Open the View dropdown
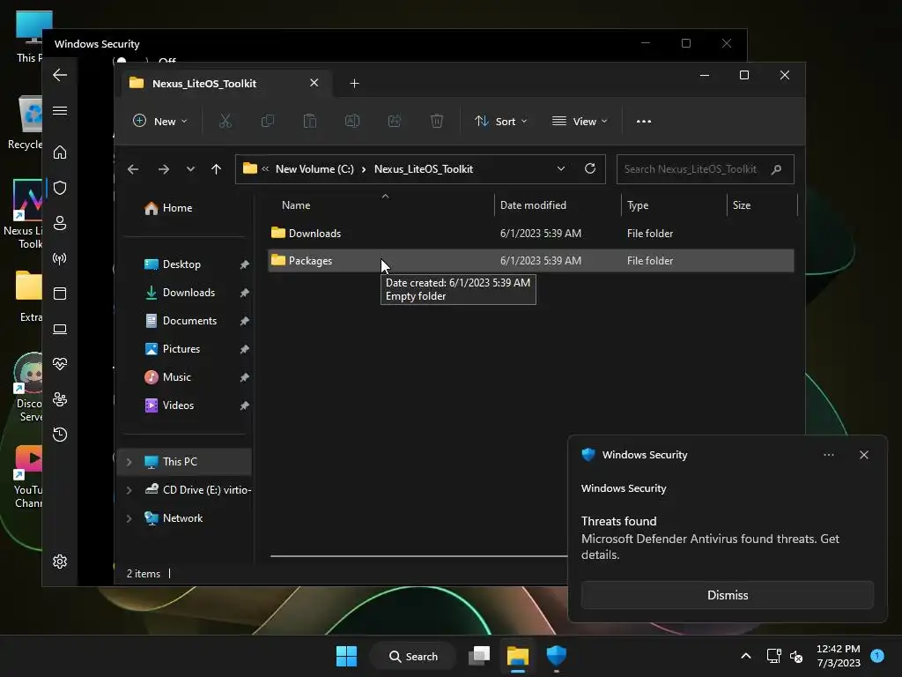 click(x=580, y=122)
